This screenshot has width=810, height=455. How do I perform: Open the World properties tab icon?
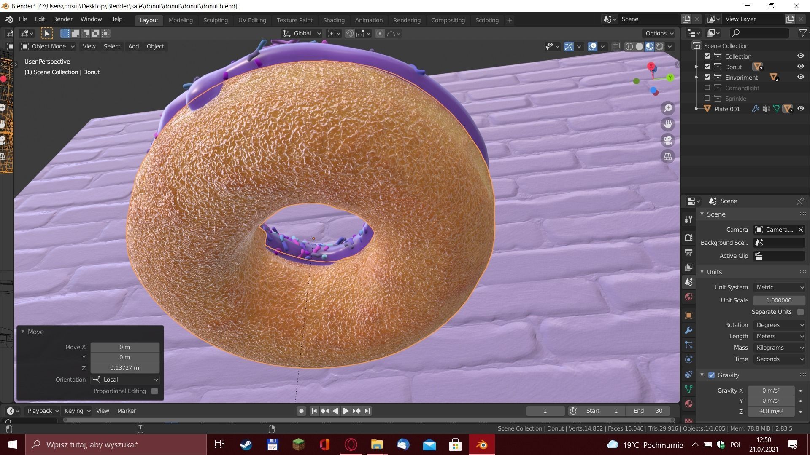click(x=688, y=297)
